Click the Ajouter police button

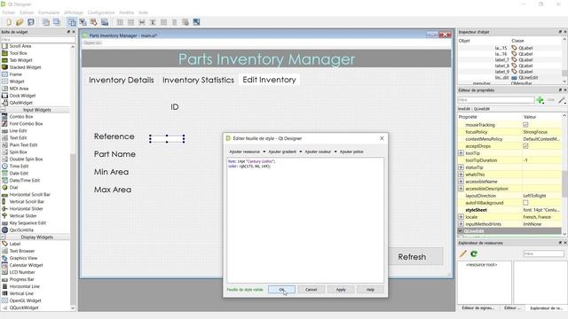coord(351,152)
